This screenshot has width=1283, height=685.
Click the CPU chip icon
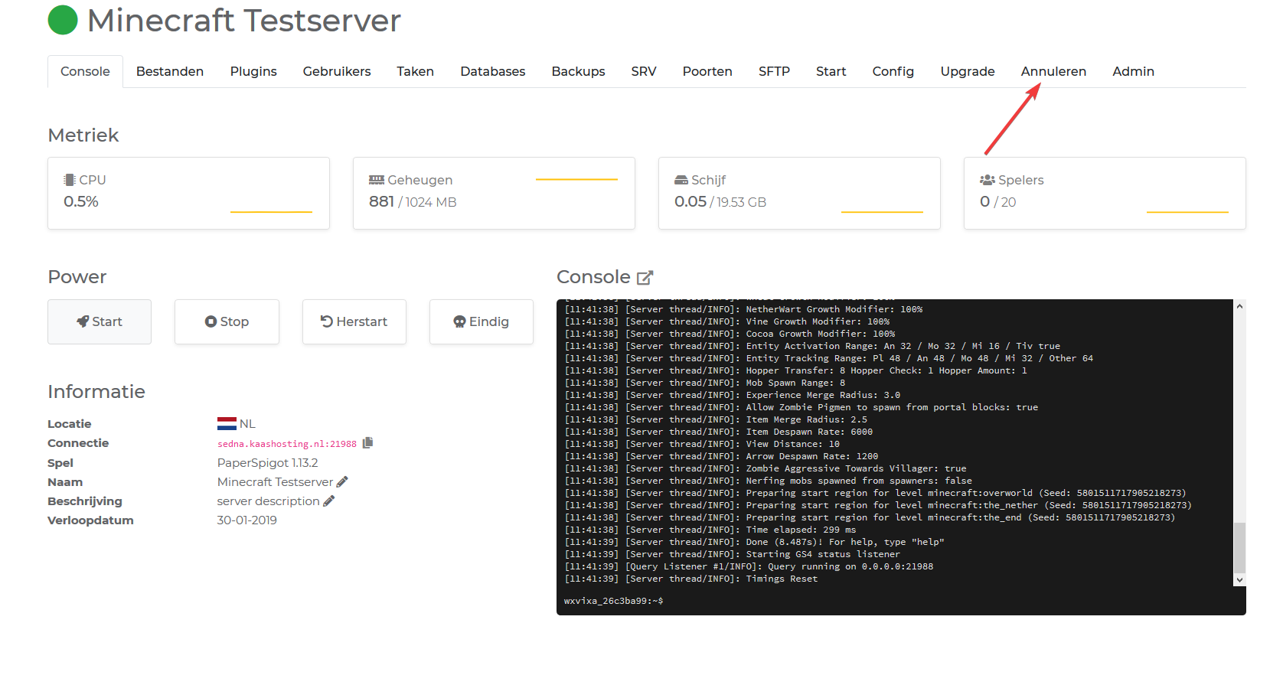point(70,180)
